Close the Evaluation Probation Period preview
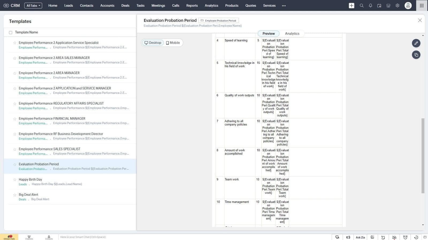Image resolution: width=428 pixels, height=240 pixels. (420, 20)
